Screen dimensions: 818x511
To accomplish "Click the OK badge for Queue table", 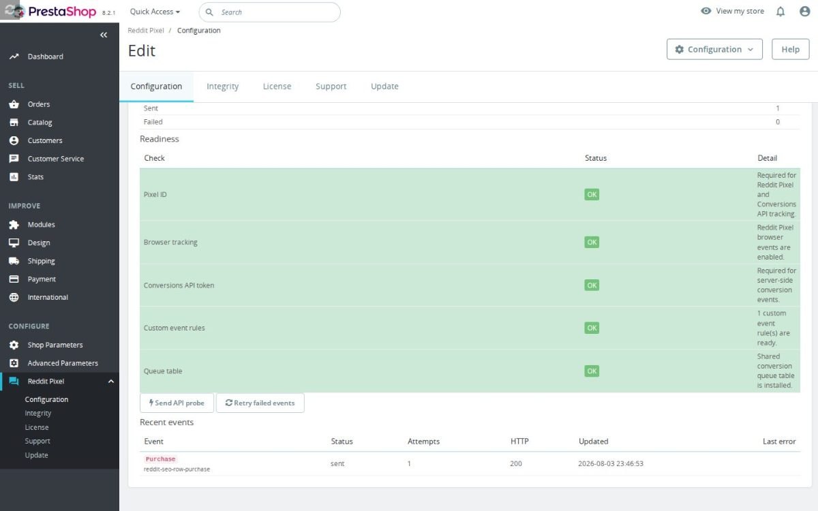I will 592,371.
